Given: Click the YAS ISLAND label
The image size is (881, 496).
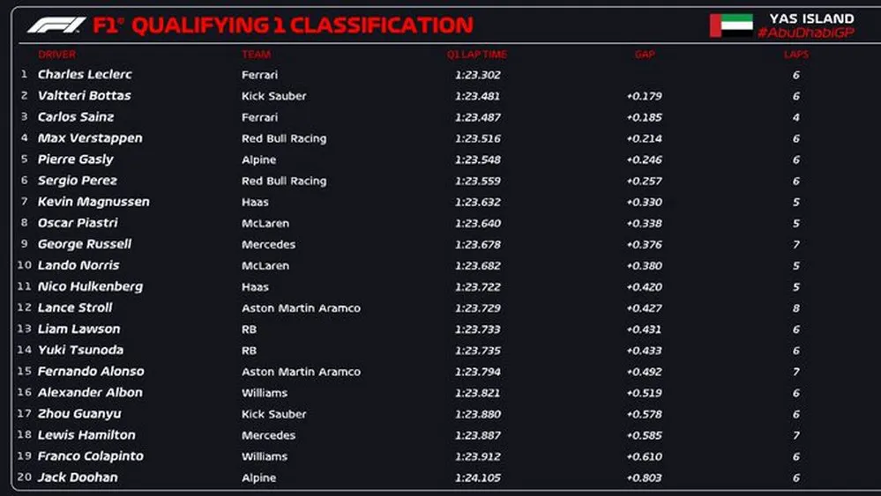Looking at the screenshot, I should coord(811,19).
